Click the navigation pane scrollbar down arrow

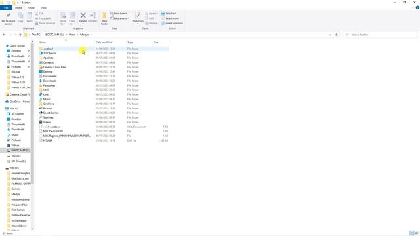coord(32,229)
